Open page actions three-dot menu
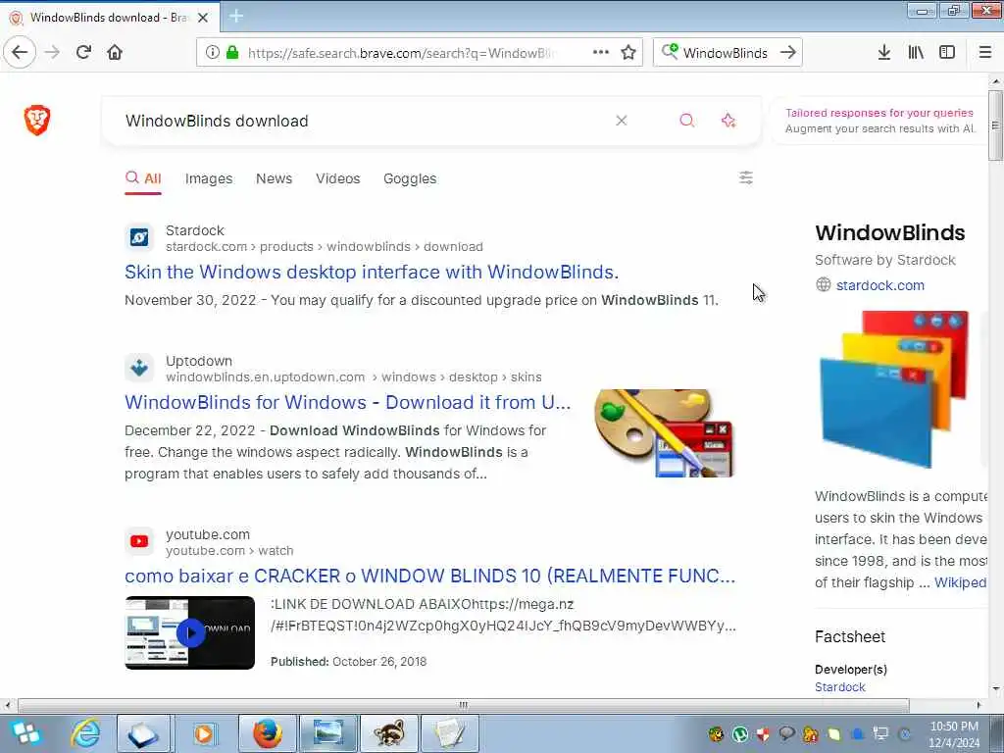The width and height of the screenshot is (1004, 753). [x=601, y=53]
